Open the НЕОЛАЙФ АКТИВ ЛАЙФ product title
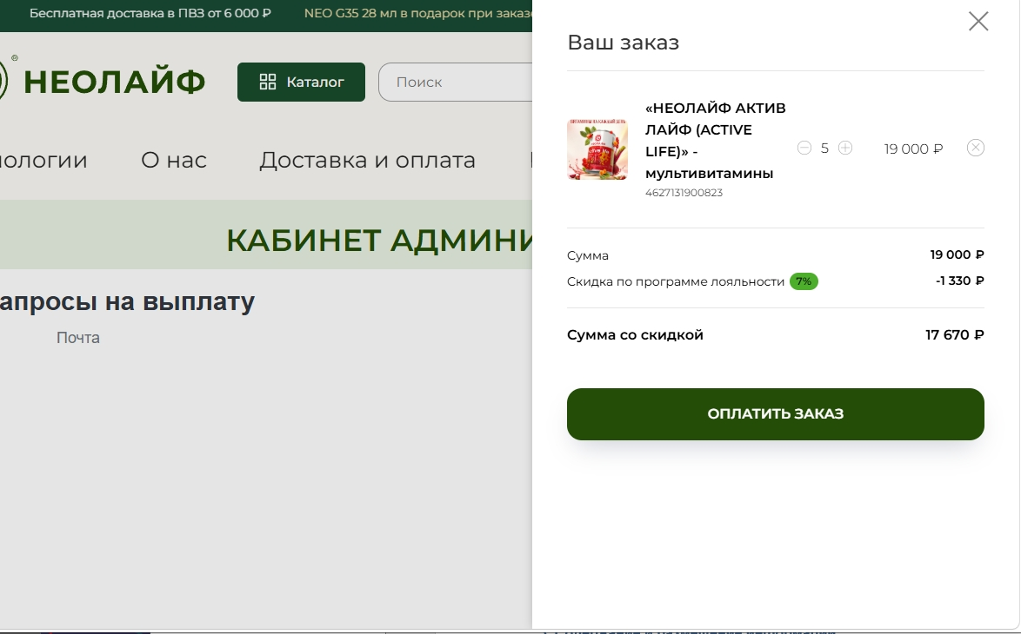Image resolution: width=1021 pixels, height=634 pixels. pyautogui.click(x=715, y=141)
